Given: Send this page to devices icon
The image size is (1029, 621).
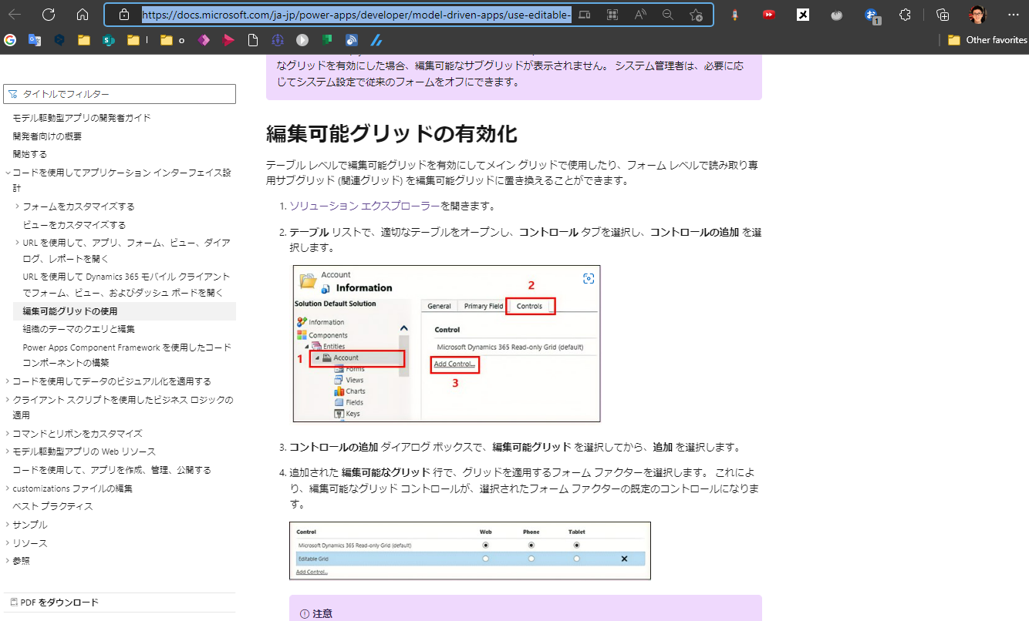Looking at the screenshot, I should pos(585,15).
